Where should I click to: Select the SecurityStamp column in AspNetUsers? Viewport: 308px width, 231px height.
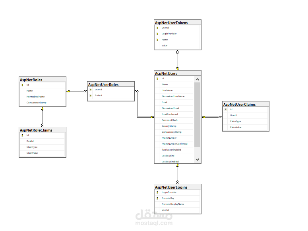pyautogui.click(x=174, y=126)
